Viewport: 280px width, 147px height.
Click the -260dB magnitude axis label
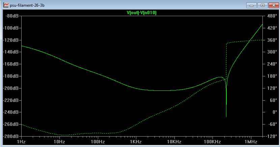pos(11,124)
